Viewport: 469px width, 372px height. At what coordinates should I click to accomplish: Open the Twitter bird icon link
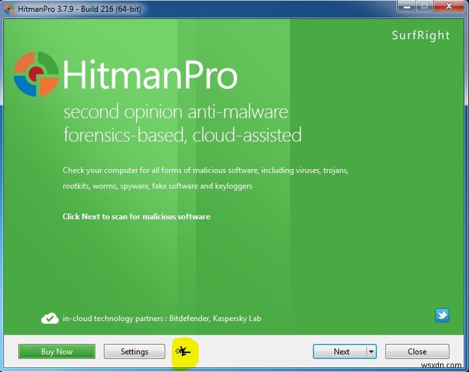point(442,315)
